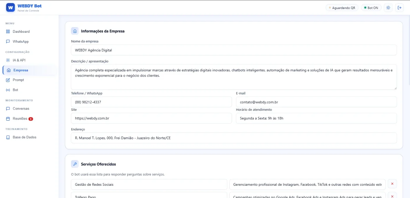Open the Base de Dados page

coord(29,137)
